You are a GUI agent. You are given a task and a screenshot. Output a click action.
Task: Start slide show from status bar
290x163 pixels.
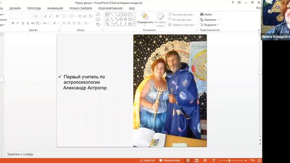coord(213,161)
